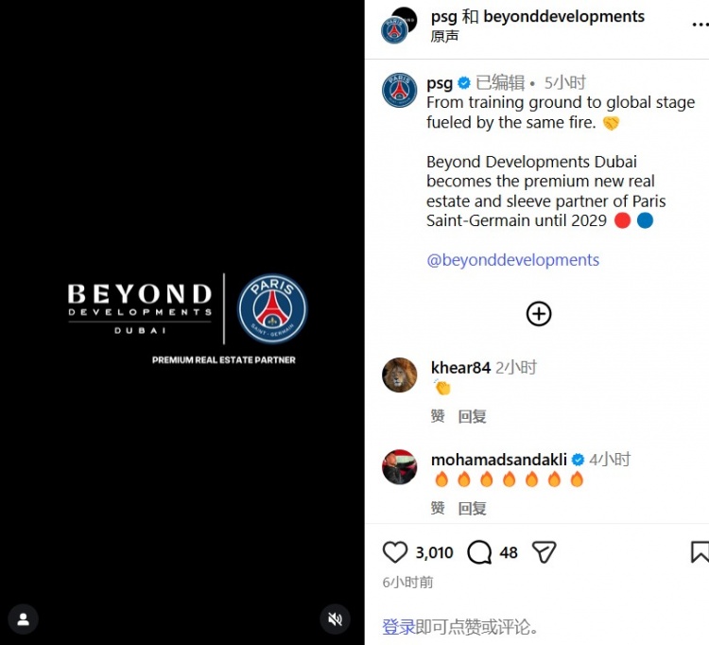Reply to the mohamadsandakli comment via 回复
This screenshot has height=645, width=709.
pos(472,509)
